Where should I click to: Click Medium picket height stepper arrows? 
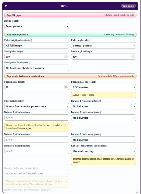[133, 57]
